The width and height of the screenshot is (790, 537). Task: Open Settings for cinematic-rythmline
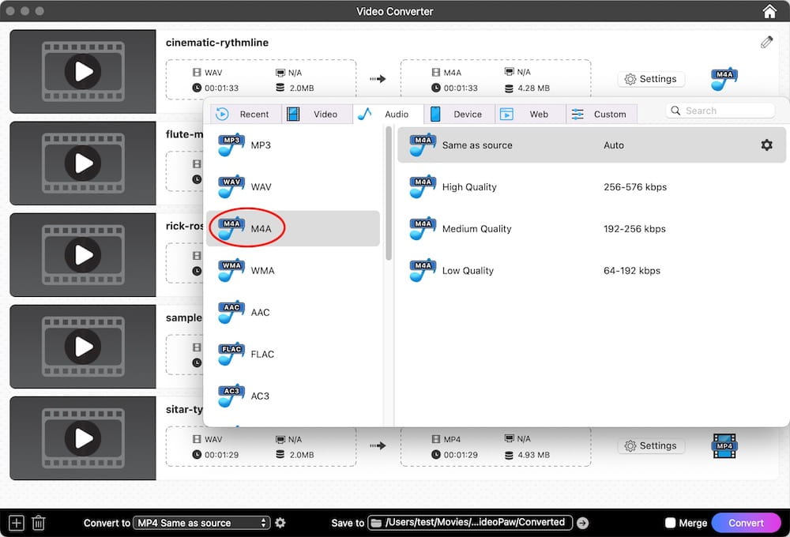pos(651,79)
